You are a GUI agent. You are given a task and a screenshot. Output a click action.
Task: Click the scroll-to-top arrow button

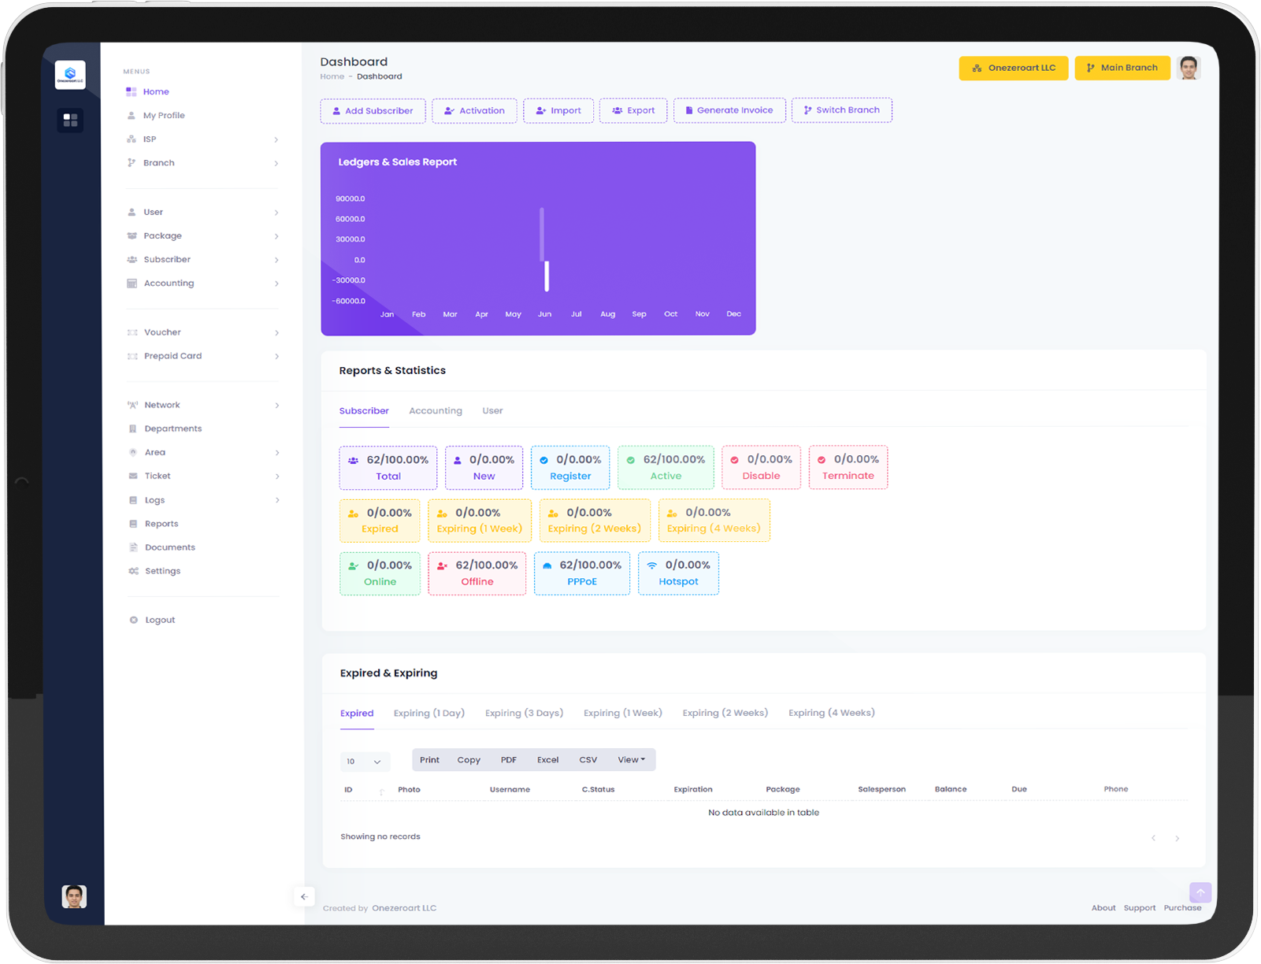[x=1200, y=892]
